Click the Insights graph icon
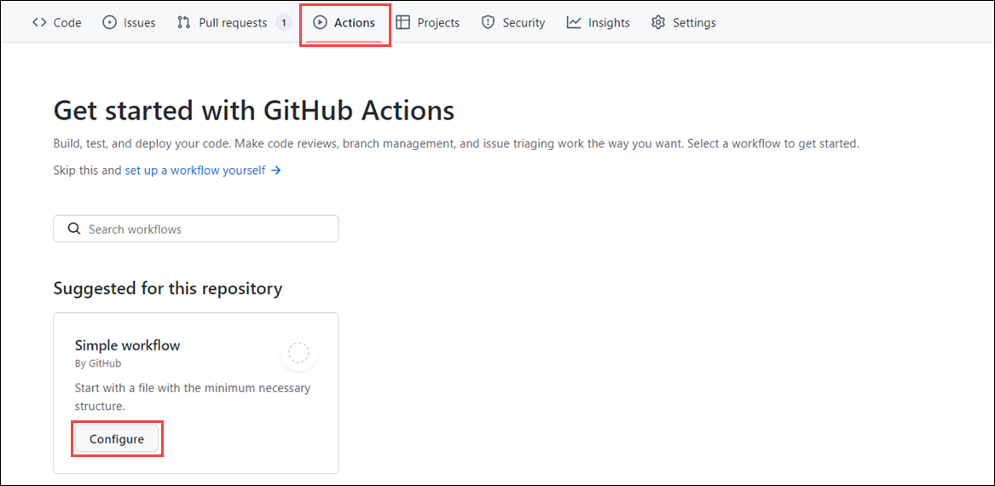The image size is (995, 486). [574, 23]
